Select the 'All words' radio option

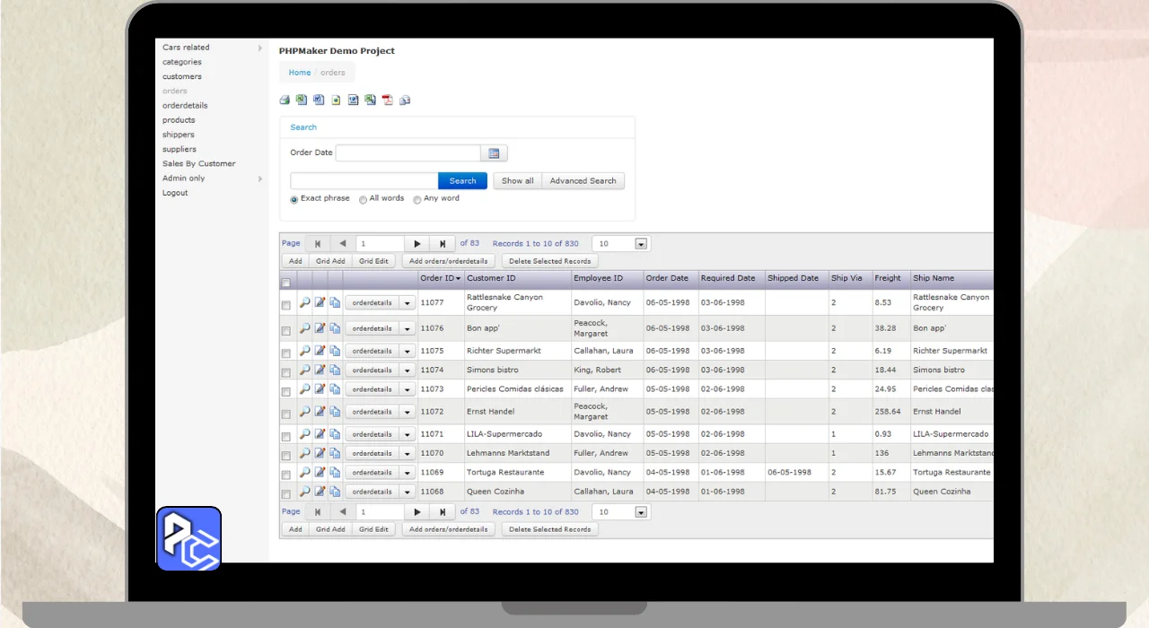363,200
